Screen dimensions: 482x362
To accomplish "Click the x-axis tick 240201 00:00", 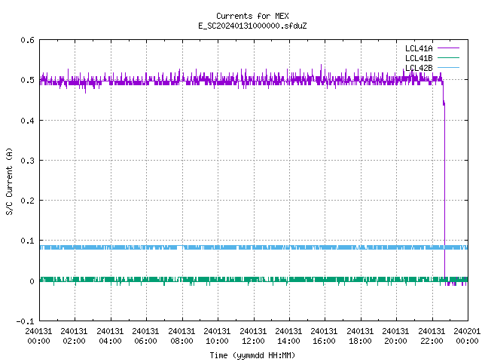I will click(x=467, y=336).
